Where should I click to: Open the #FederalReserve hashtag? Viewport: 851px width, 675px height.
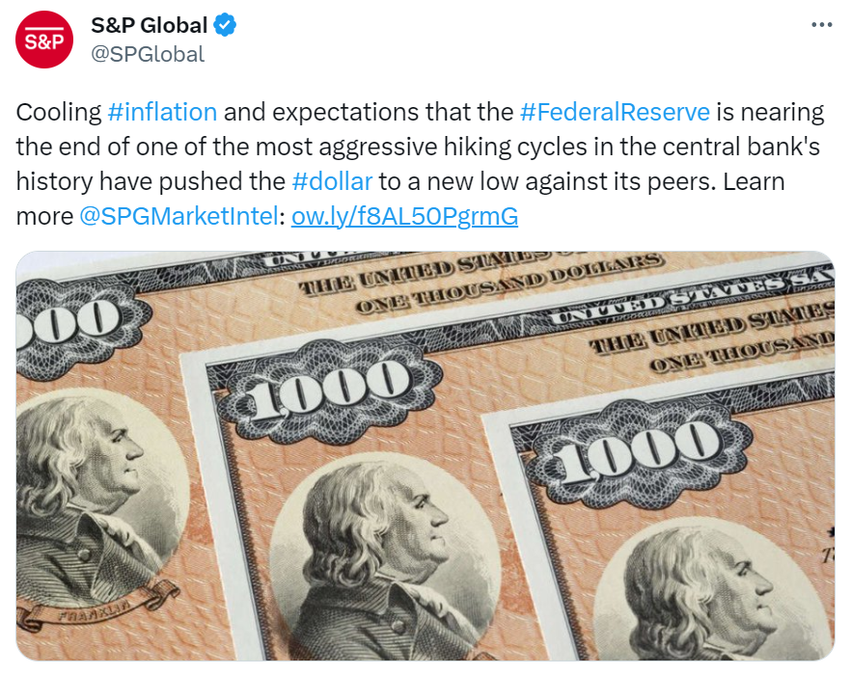[x=615, y=112]
